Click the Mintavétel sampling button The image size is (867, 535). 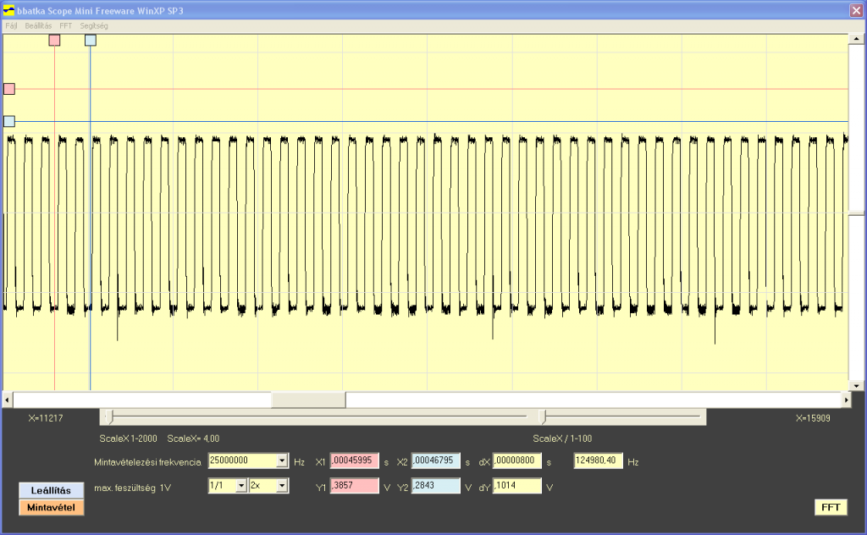[x=51, y=507]
